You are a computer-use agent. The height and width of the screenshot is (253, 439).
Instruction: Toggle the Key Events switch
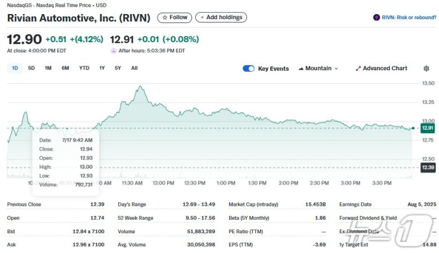click(x=248, y=69)
